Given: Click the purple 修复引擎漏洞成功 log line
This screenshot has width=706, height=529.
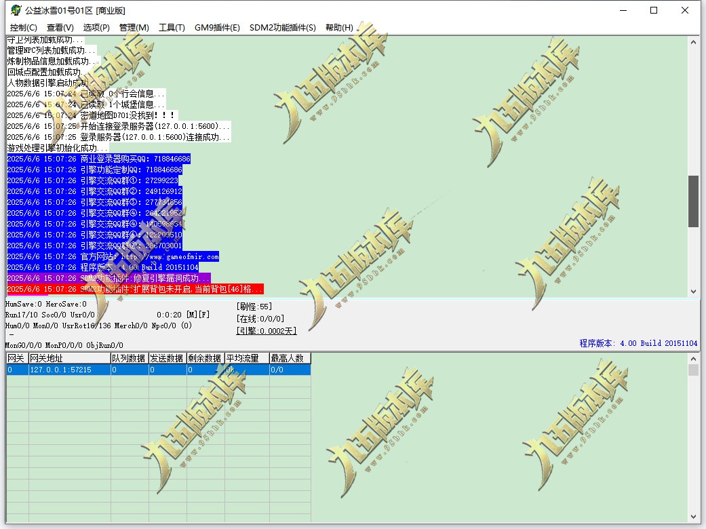Looking at the screenshot, I should click(109, 278).
